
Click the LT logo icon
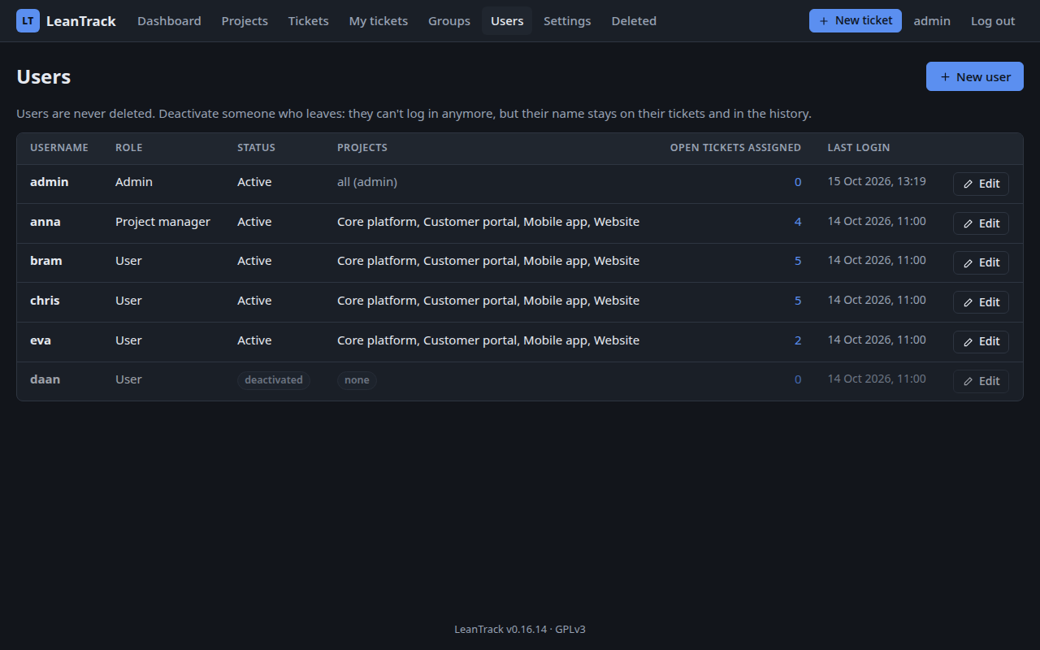tap(28, 21)
